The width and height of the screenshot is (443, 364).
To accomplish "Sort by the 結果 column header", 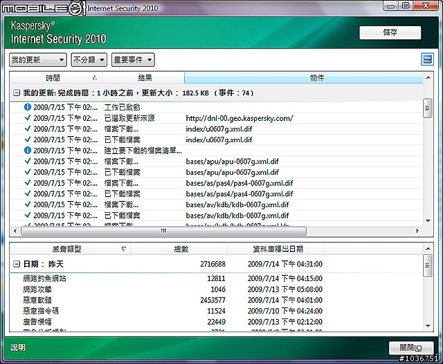I will coord(143,78).
